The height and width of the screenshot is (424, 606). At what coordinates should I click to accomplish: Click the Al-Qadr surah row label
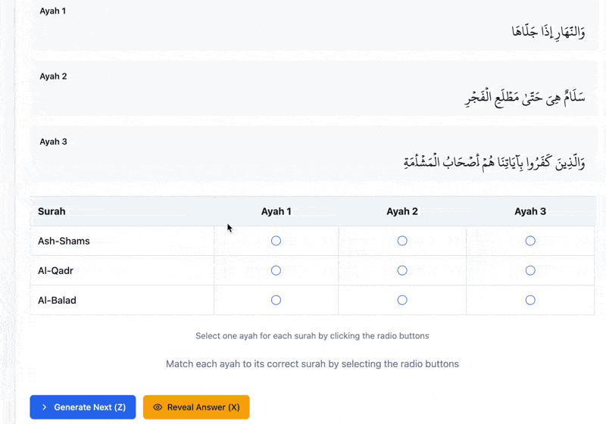point(55,270)
